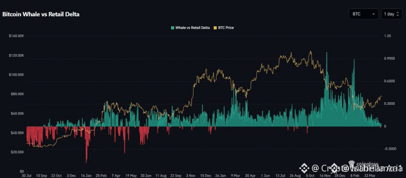Toggle Whale vs Retail Delta legend series

coord(190,28)
